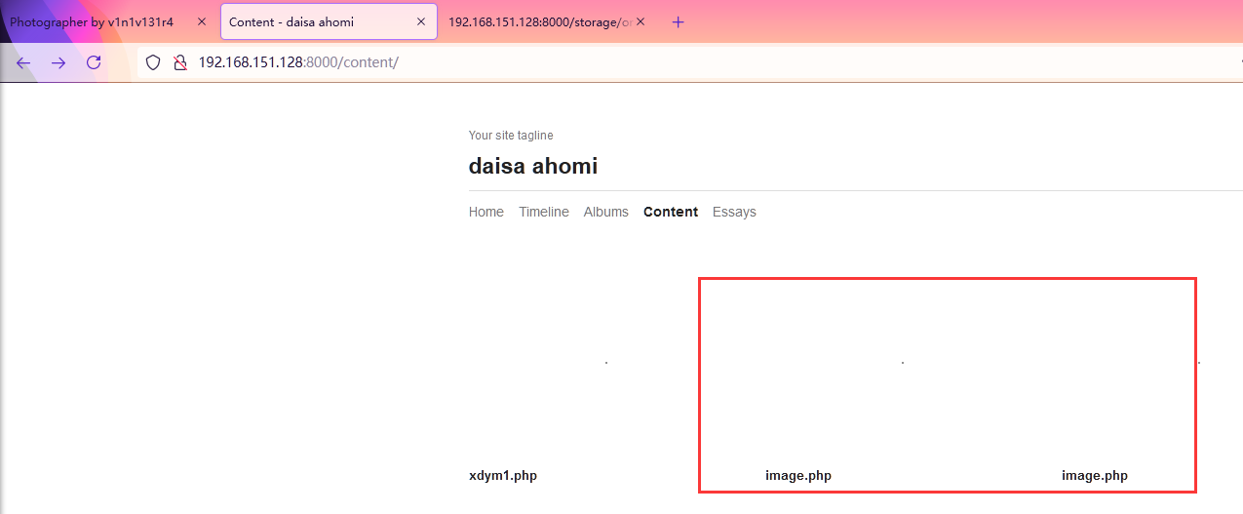Reload the current page
This screenshot has width=1243, height=514.
[94, 62]
